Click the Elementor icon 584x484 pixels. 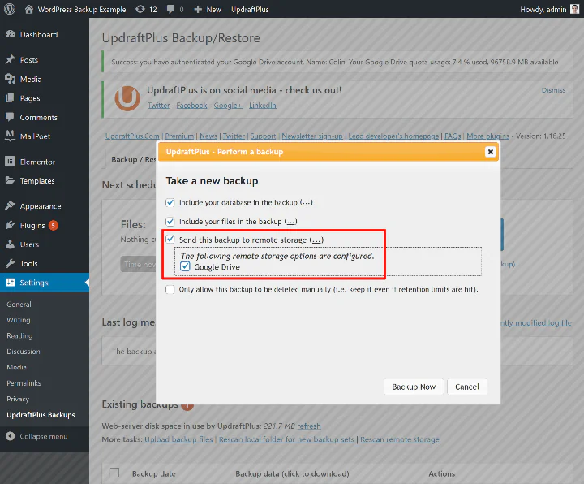pyautogui.click(x=10, y=162)
